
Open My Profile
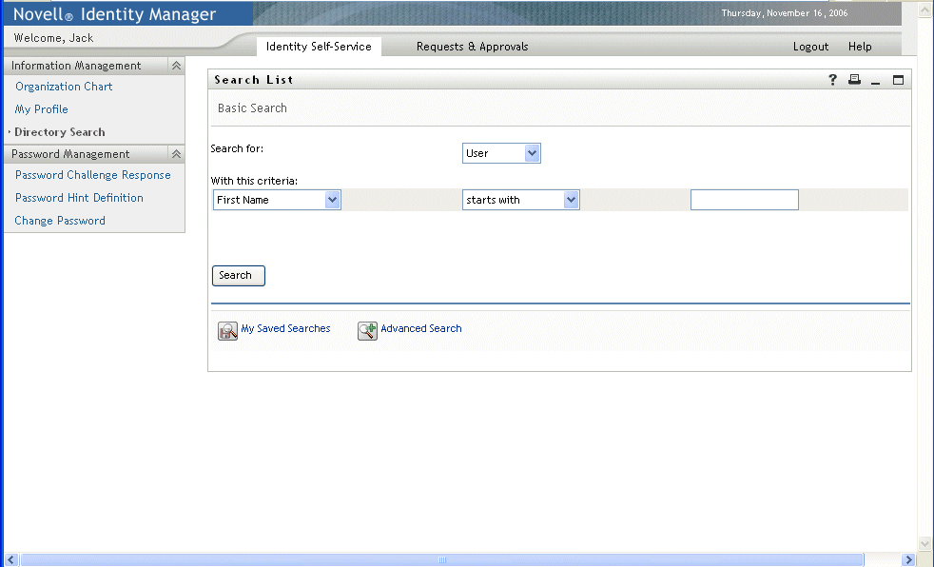coord(41,109)
